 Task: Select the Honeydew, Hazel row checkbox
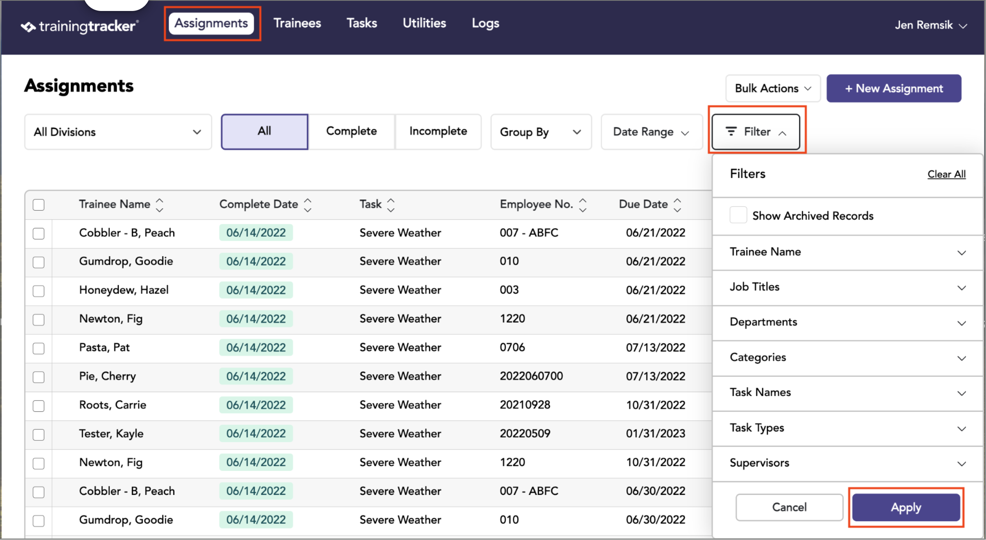click(39, 291)
